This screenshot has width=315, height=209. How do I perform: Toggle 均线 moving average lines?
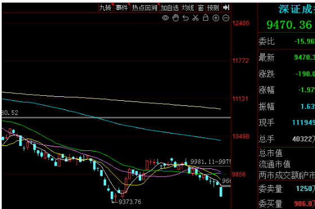click(188, 8)
